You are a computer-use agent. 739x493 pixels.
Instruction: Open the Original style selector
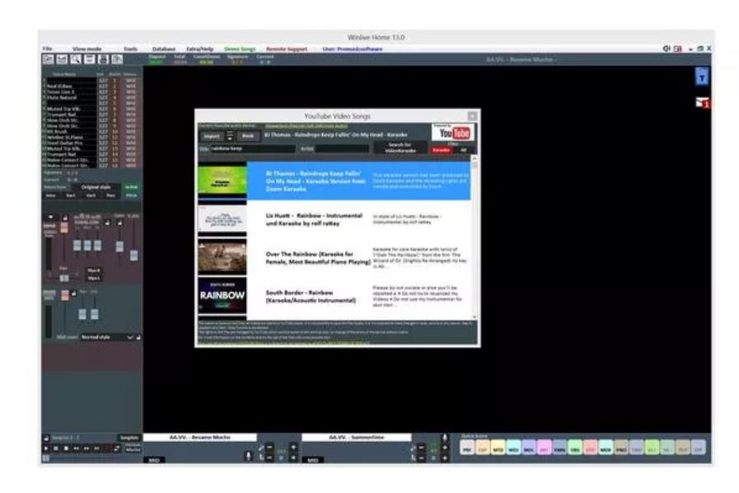click(x=96, y=187)
